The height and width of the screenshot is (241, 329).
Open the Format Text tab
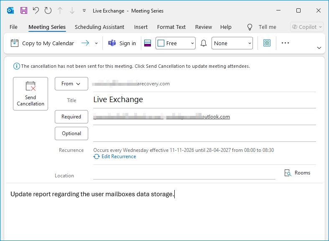pos(171,27)
